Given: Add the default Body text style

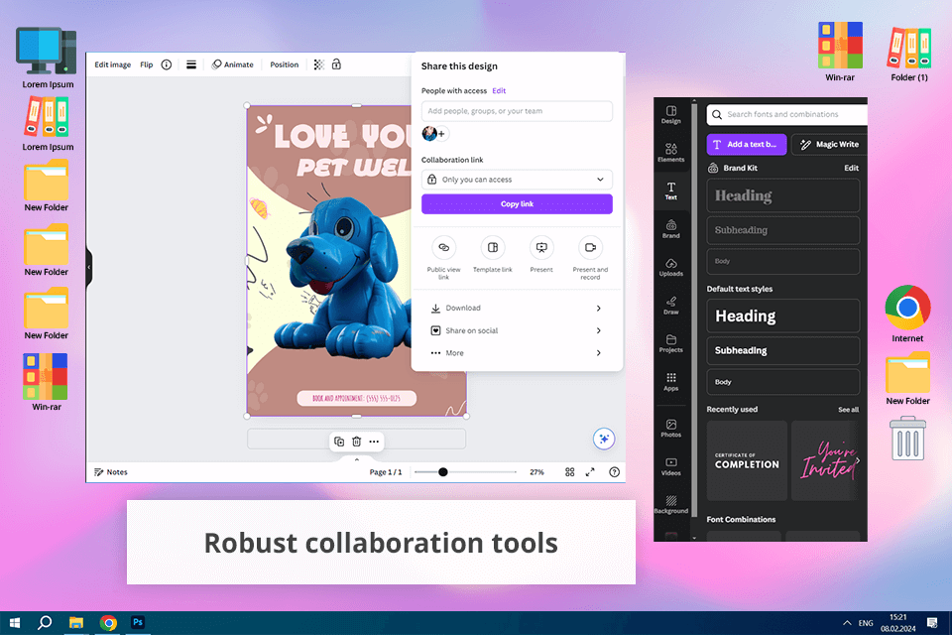Looking at the screenshot, I should pos(783,382).
